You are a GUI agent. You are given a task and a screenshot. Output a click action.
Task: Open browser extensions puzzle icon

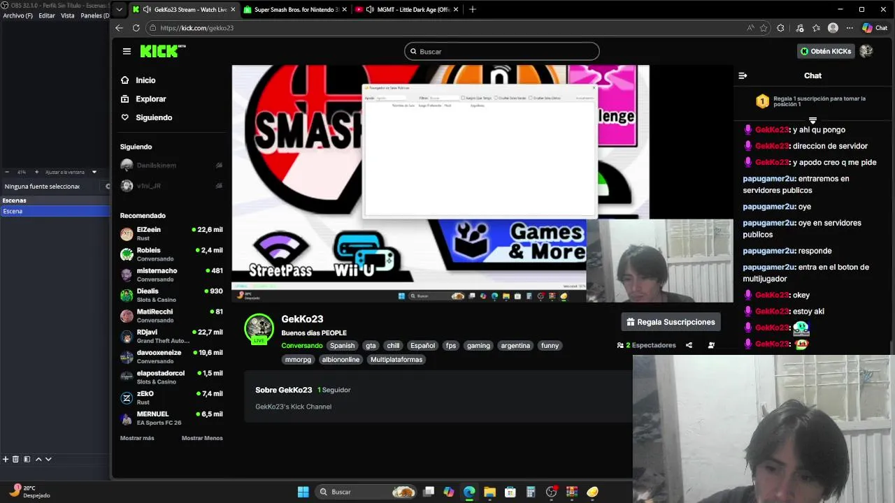(x=780, y=28)
